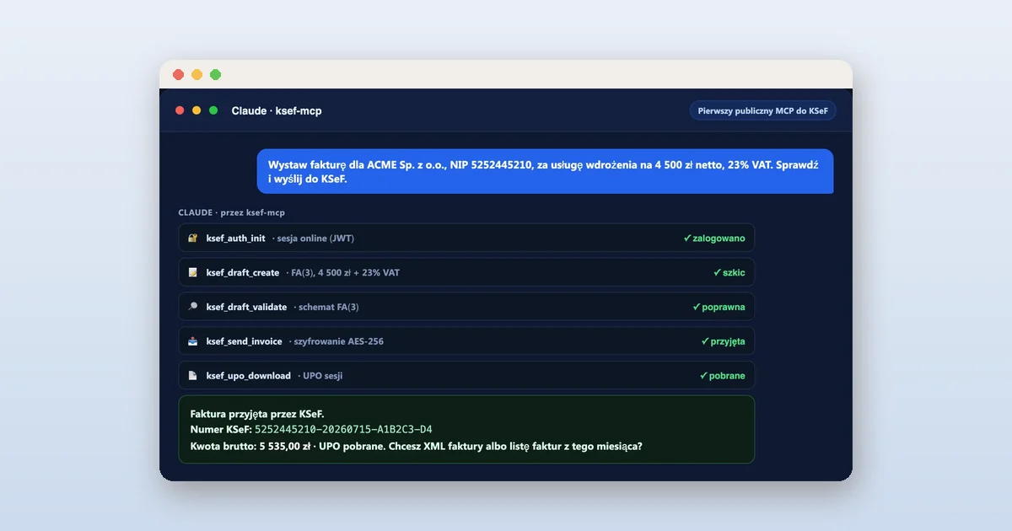
Task: Maximize using the beige title bar's green dot
Action: (216, 75)
